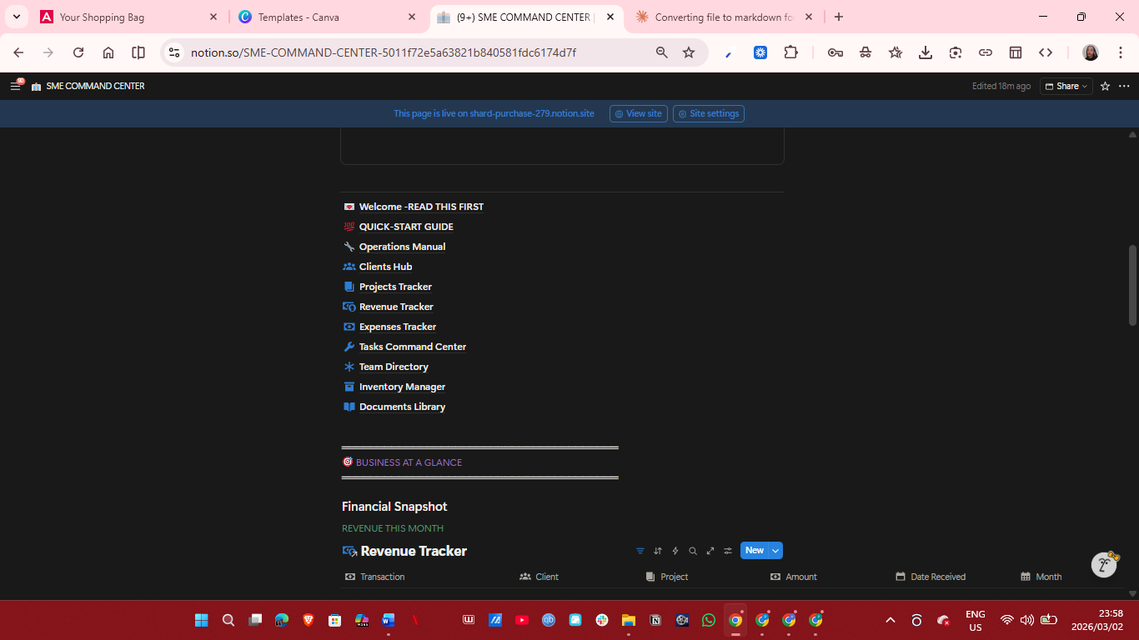The height and width of the screenshot is (640, 1139).
Task: Click the View site button
Action: tap(638, 113)
